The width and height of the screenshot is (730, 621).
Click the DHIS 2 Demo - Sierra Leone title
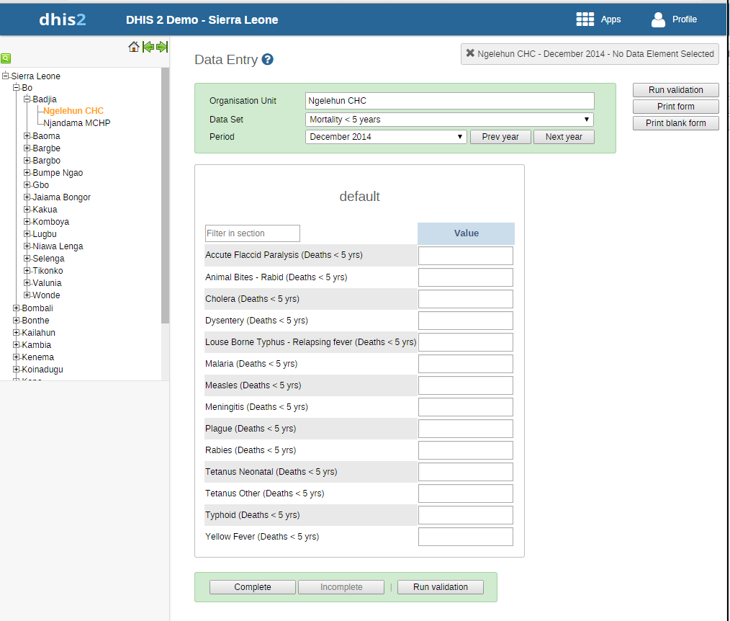(x=202, y=19)
